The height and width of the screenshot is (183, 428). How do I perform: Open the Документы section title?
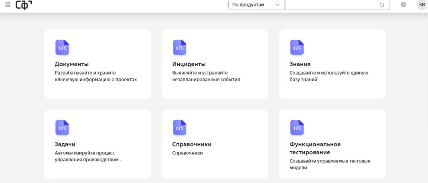point(71,64)
